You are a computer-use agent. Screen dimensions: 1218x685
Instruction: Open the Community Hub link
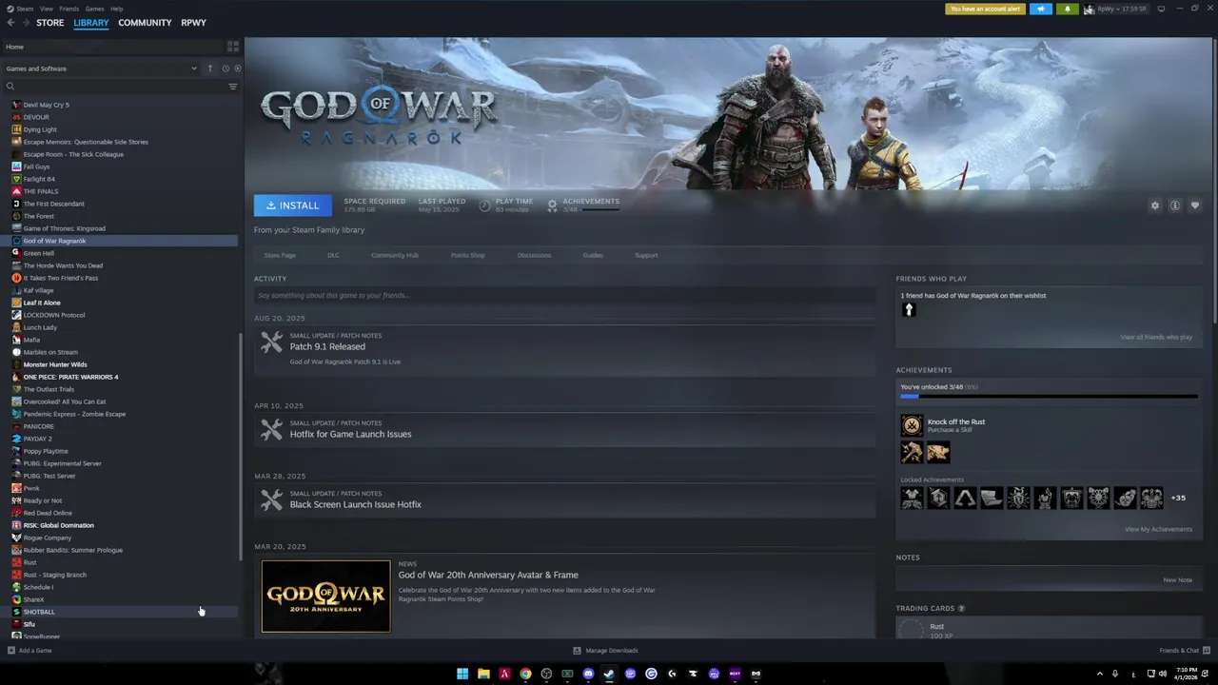[x=395, y=255]
